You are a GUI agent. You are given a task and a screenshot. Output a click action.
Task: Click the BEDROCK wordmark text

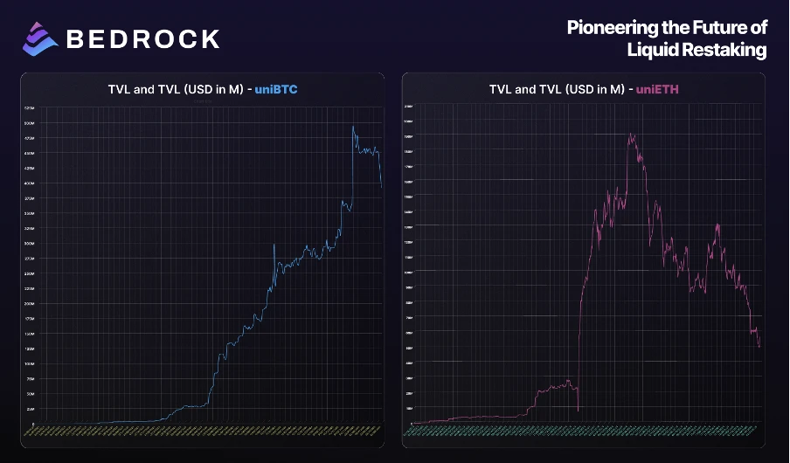142,38
